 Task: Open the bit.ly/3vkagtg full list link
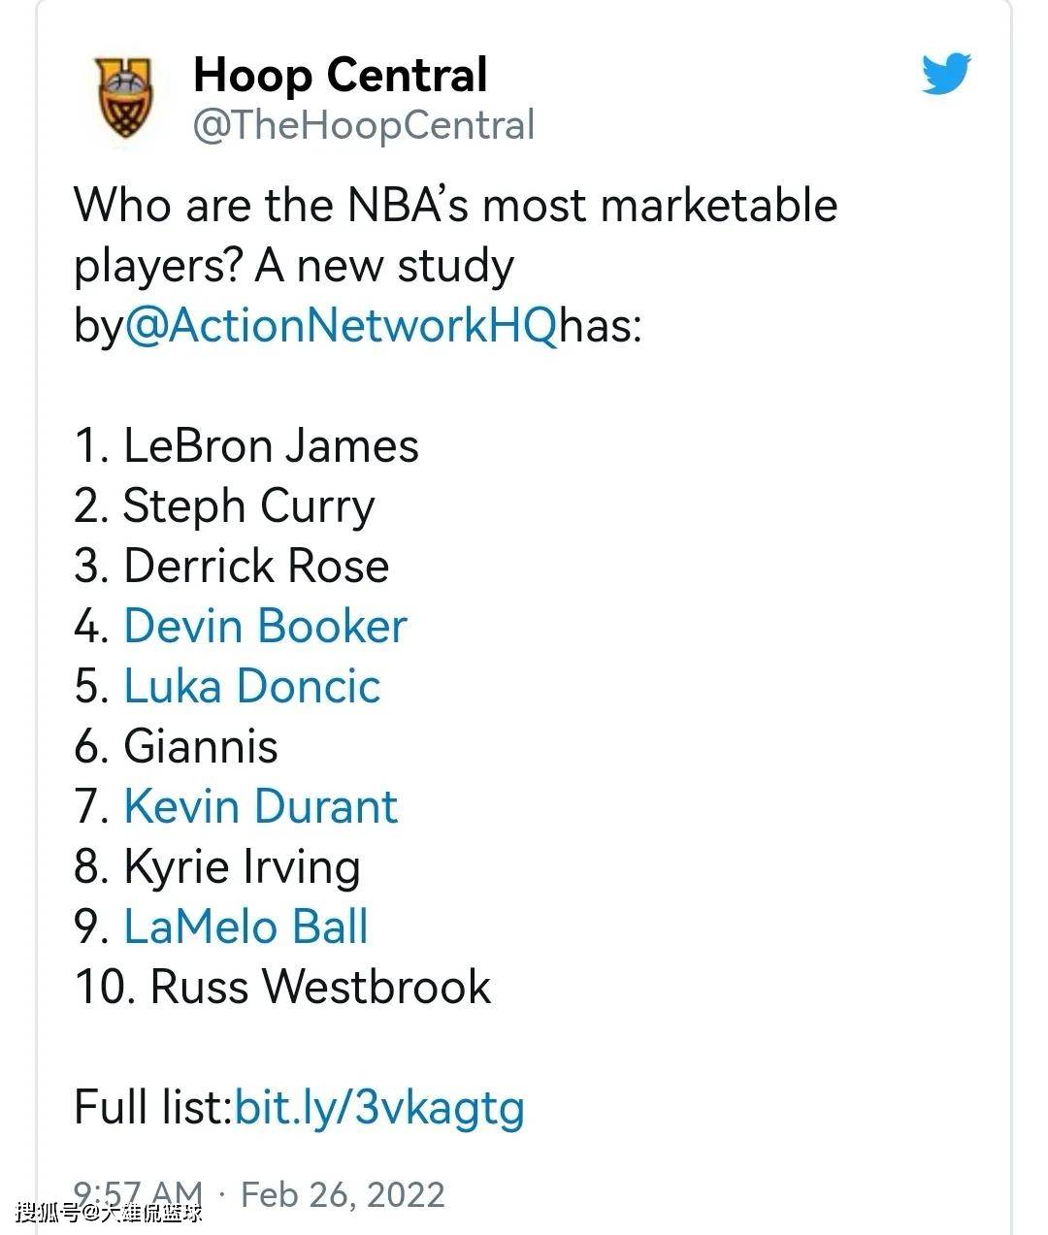pos(379,1108)
